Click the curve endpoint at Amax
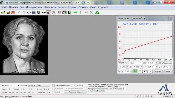 pyautogui.click(x=172, y=36)
